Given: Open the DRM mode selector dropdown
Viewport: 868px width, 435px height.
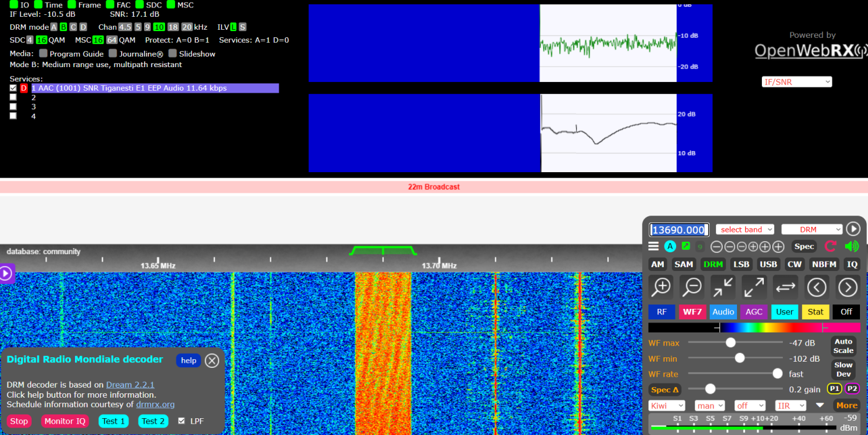Looking at the screenshot, I should (x=811, y=229).
